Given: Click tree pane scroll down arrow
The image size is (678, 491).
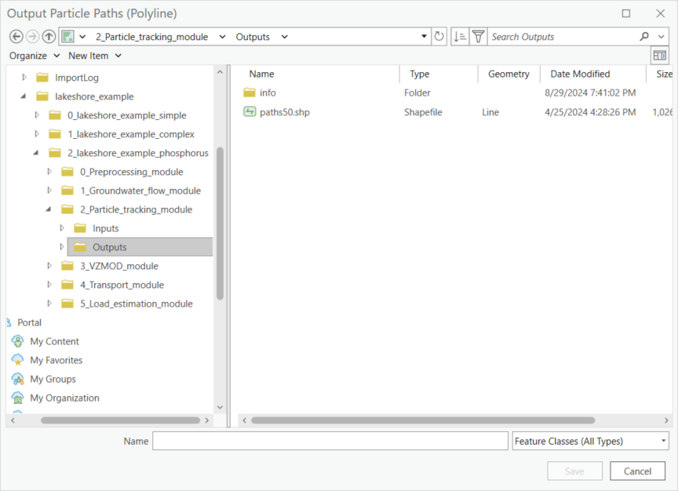Looking at the screenshot, I should tap(220, 407).
